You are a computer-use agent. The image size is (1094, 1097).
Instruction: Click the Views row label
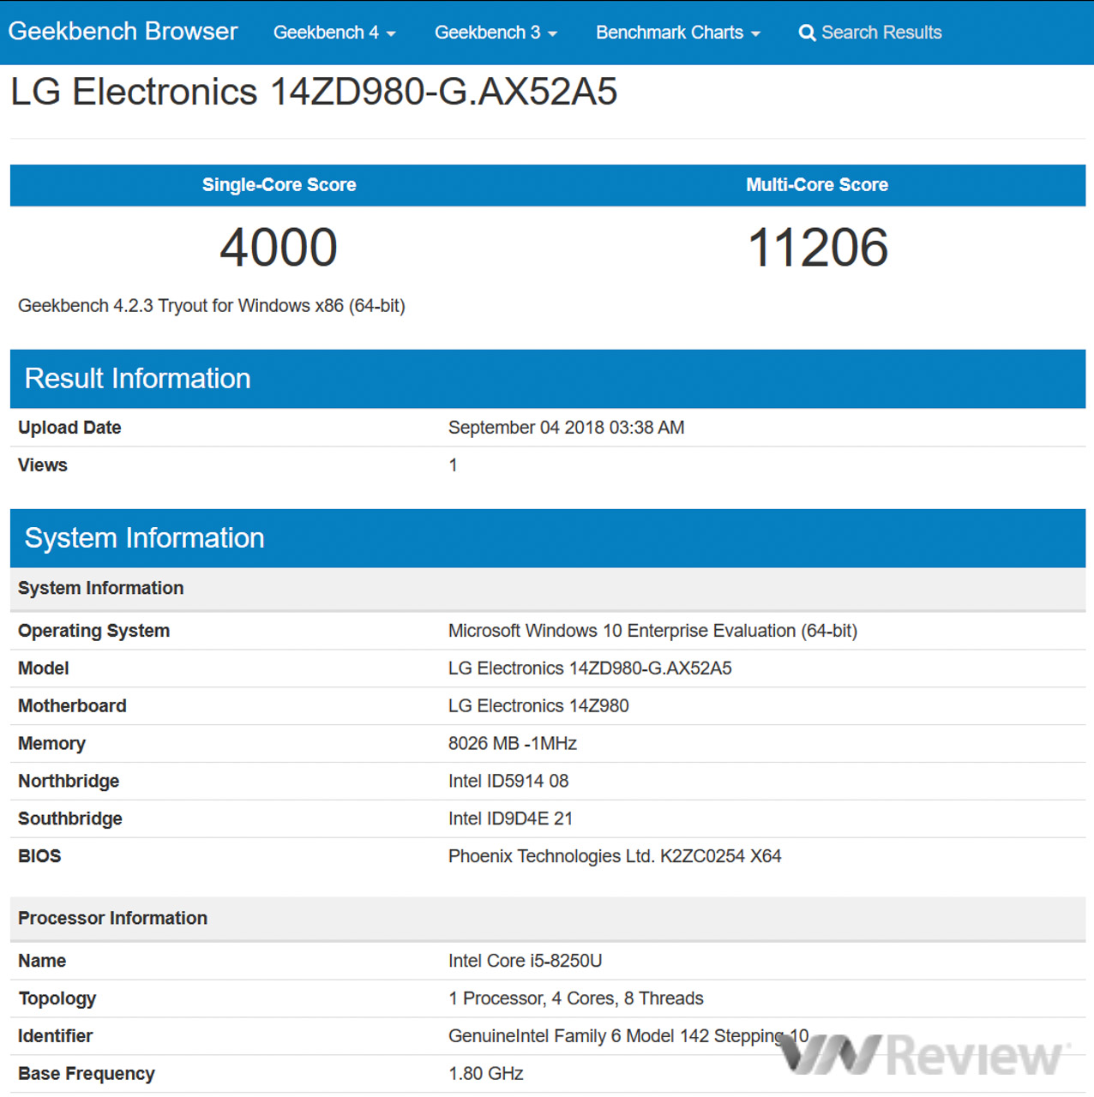[x=43, y=465]
